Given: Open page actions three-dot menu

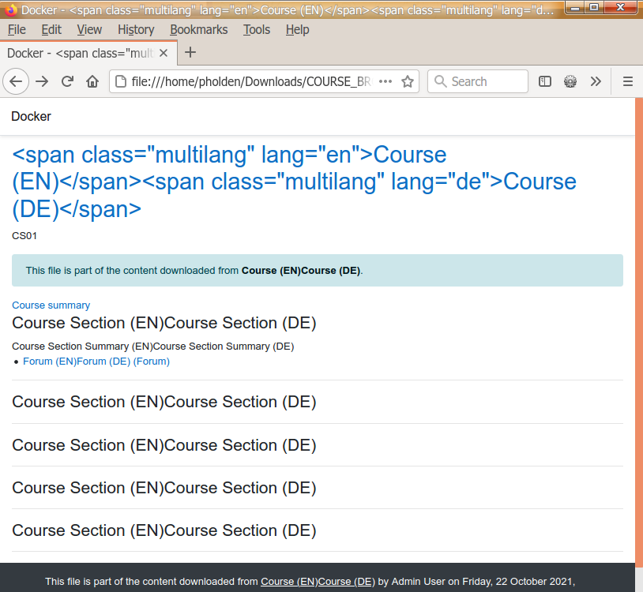Looking at the screenshot, I should [385, 81].
